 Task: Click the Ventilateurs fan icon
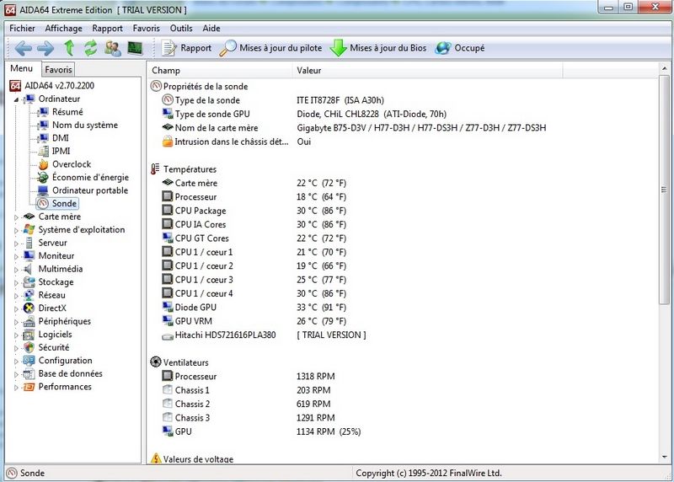click(156, 362)
